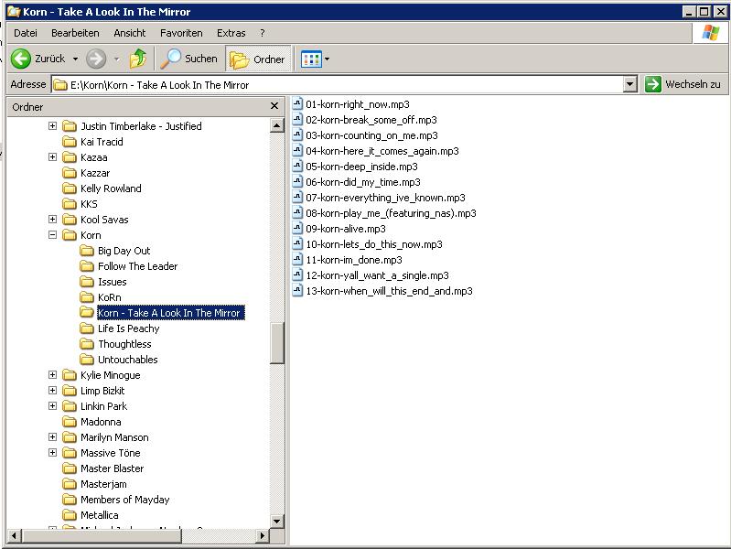
Task: Click into the Adresse path field
Action: coord(338,84)
